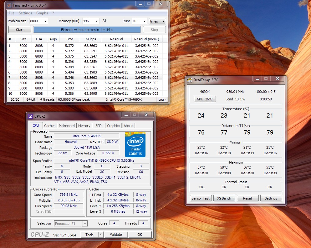Switch to the About tab in CPU-Z
Viewport: 311px width, 248px height.
pos(128,126)
